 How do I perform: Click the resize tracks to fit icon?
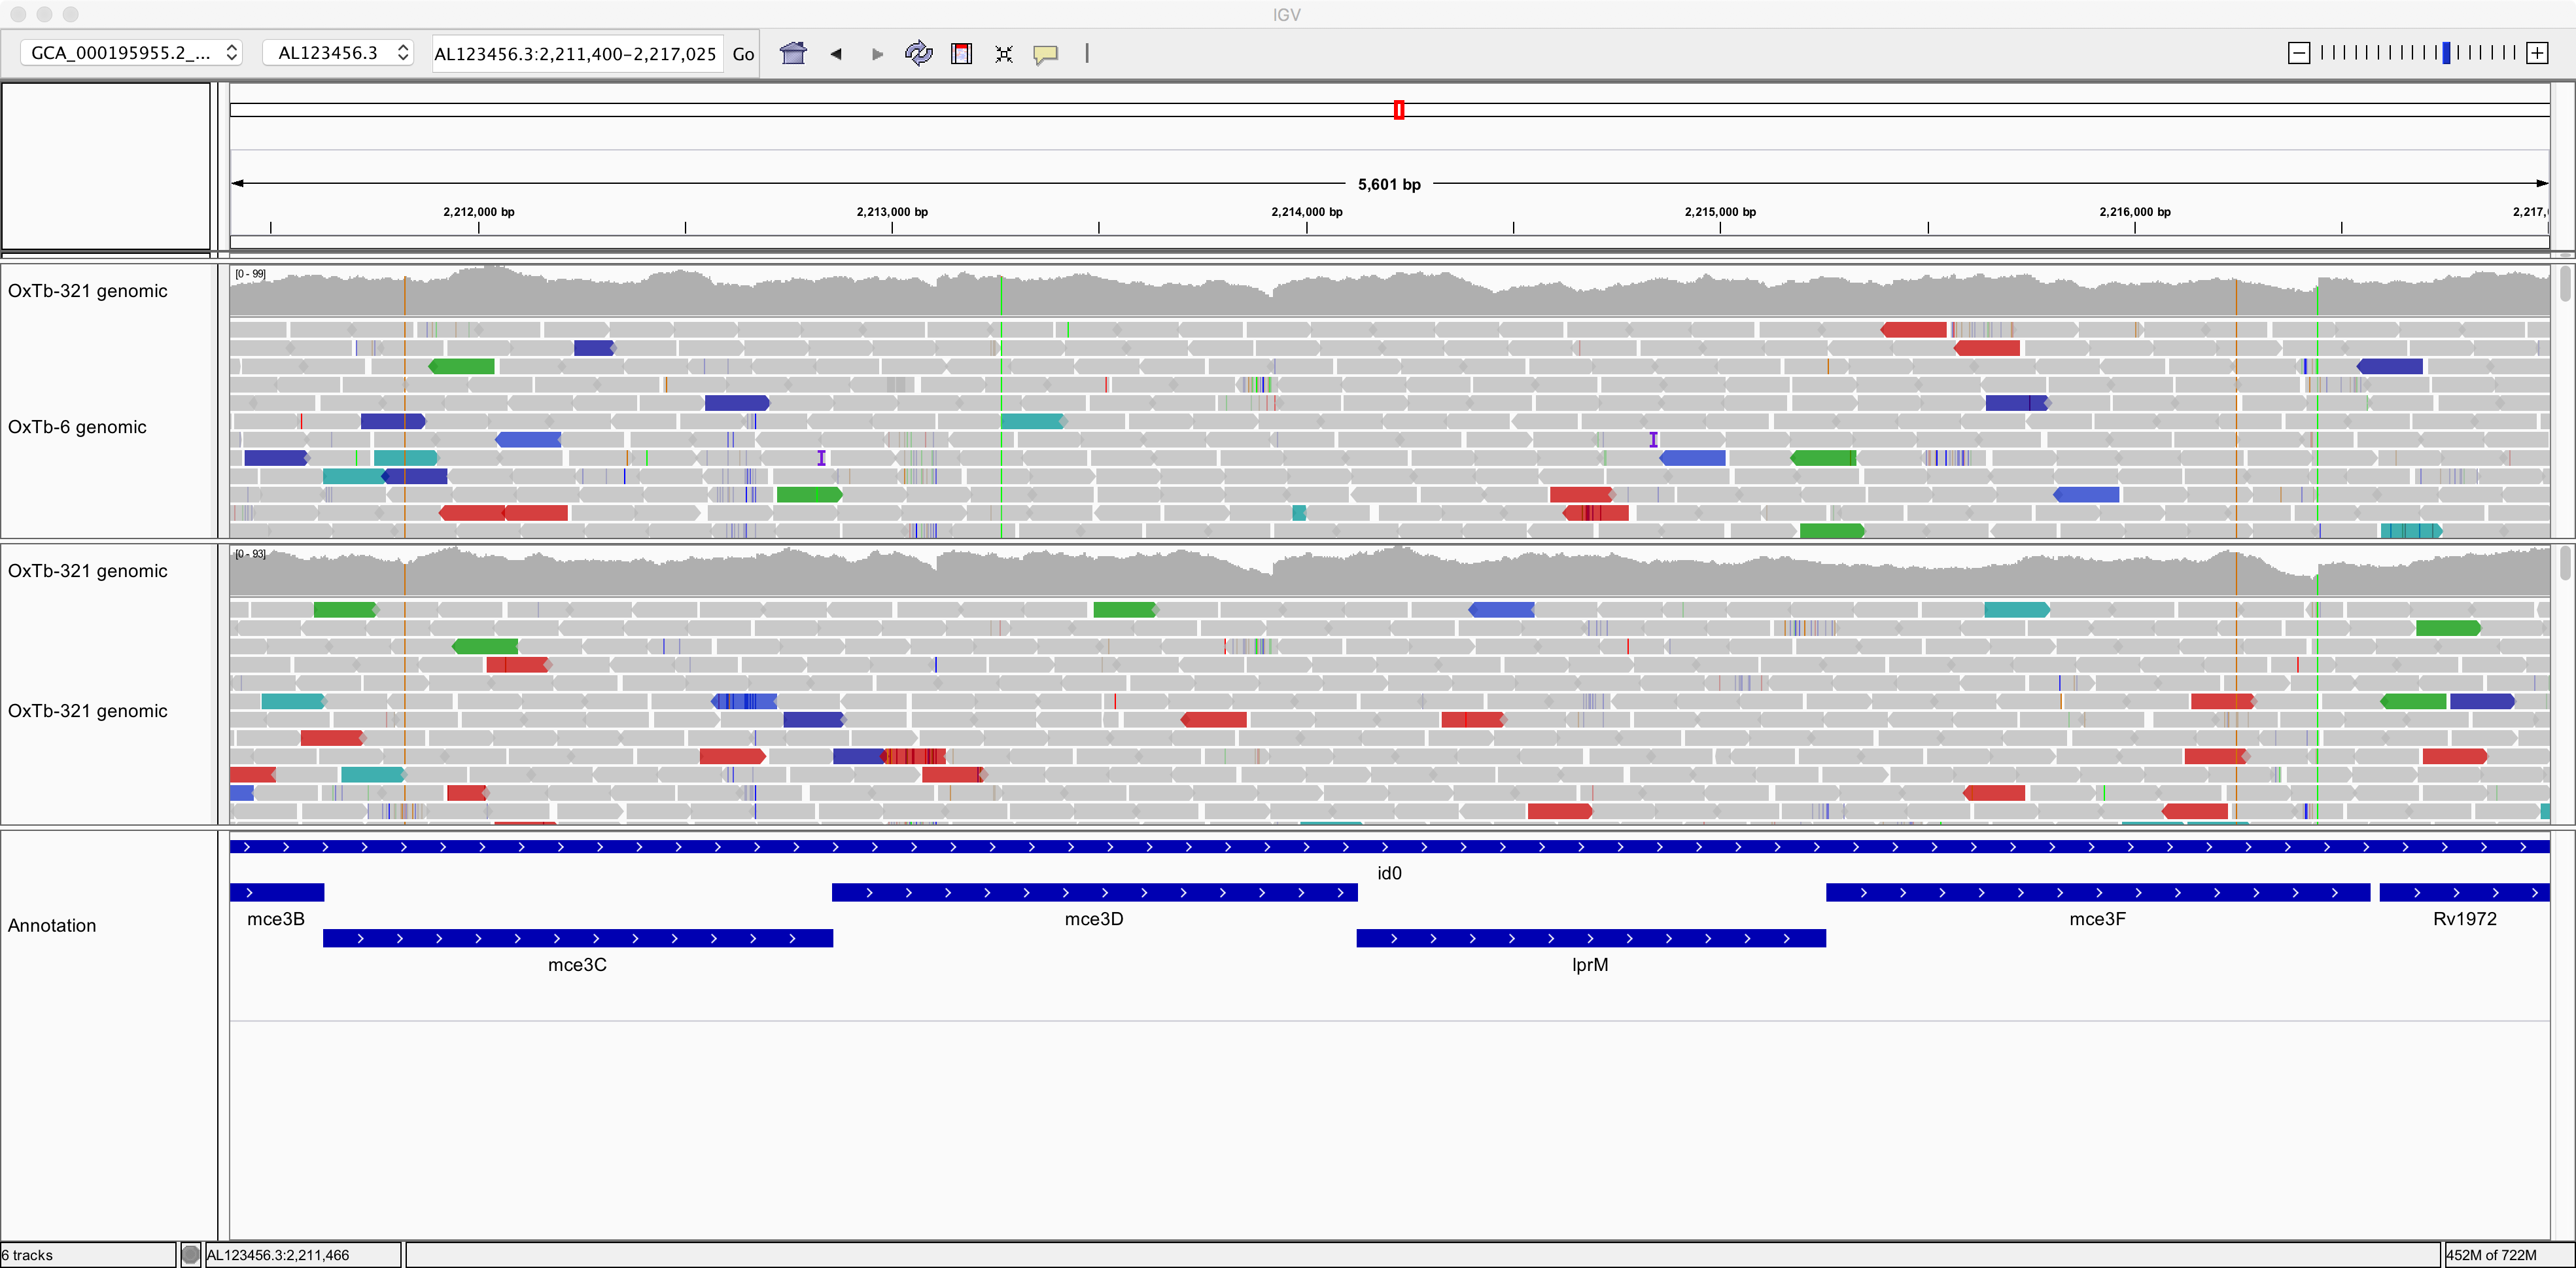pyautogui.click(x=1004, y=54)
